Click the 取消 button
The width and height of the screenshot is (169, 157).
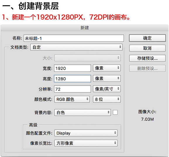pos(147,48)
